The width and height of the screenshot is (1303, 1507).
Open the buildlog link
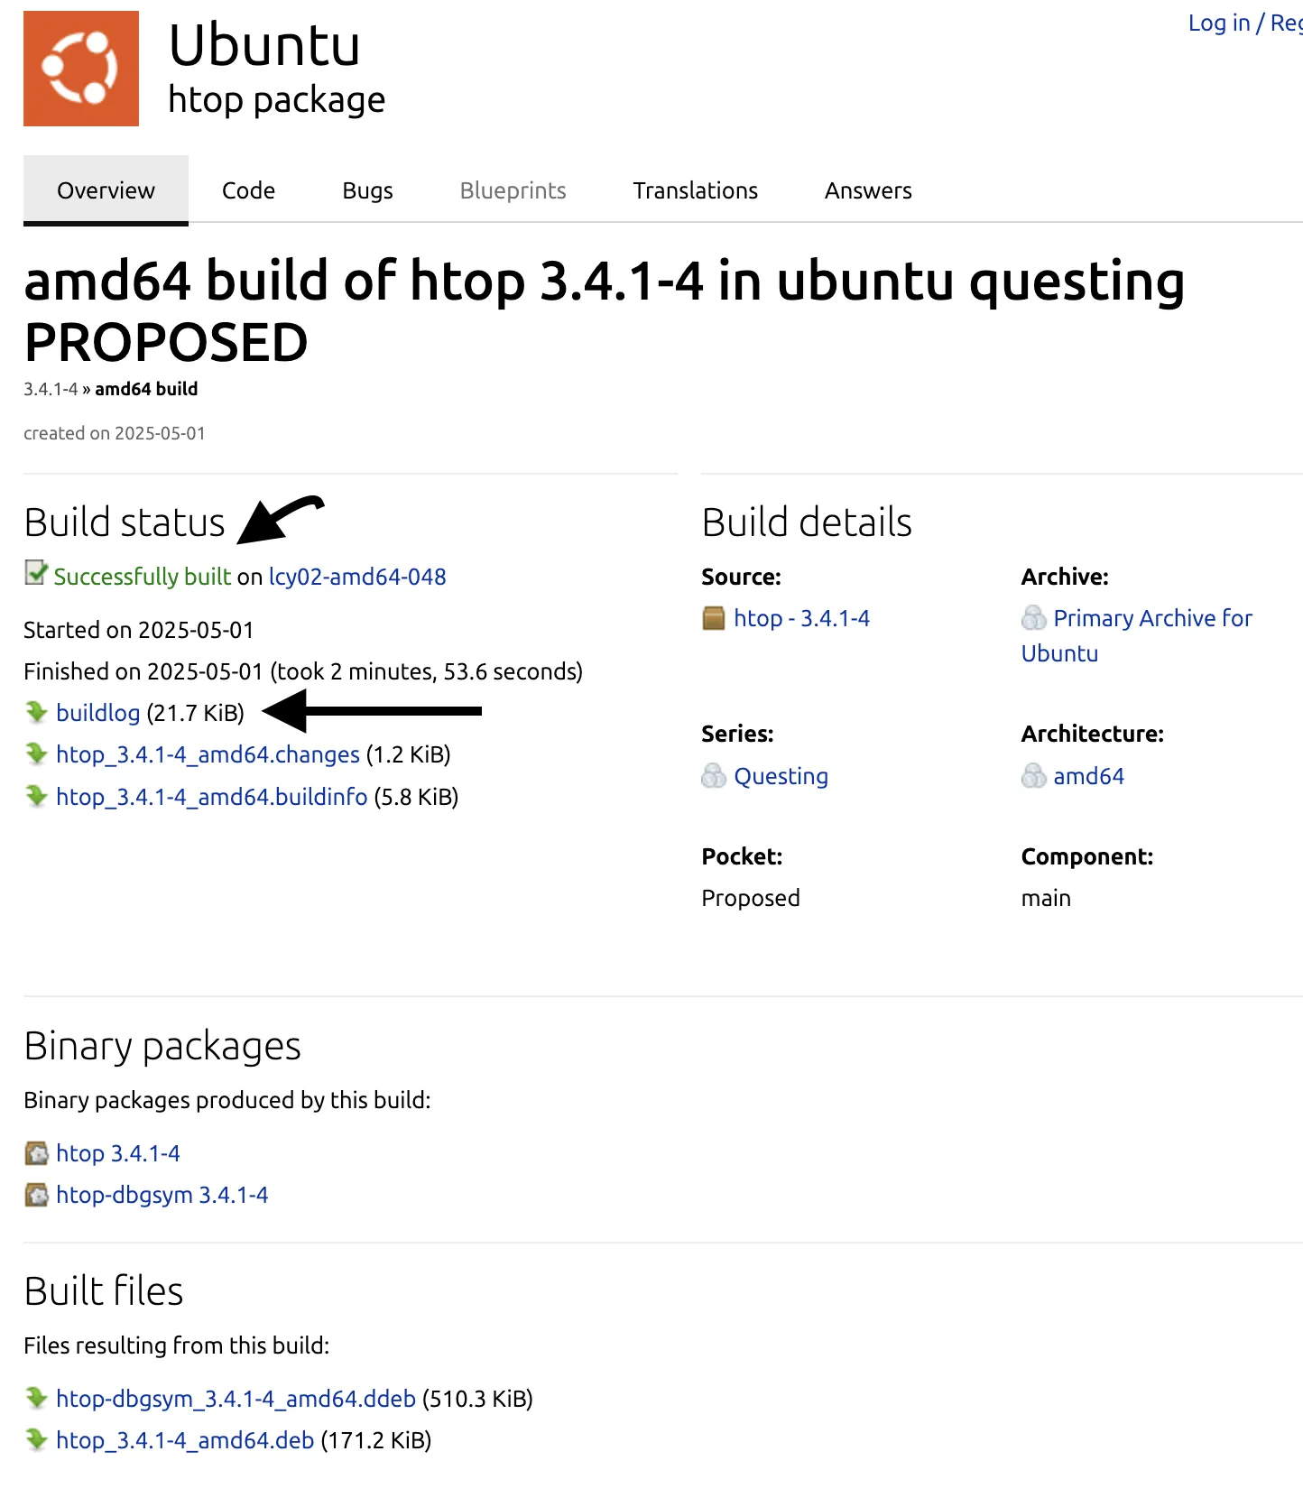point(97,713)
